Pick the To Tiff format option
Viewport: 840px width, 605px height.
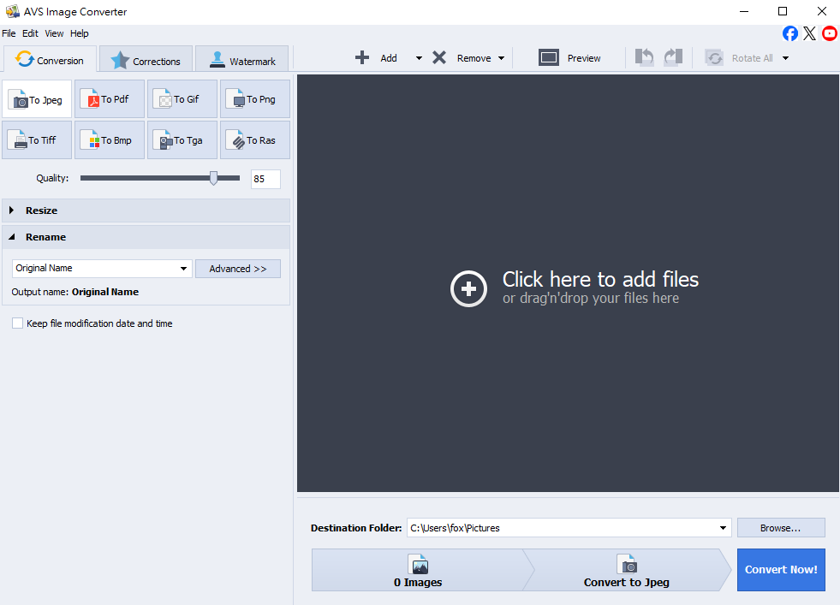(x=37, y=140)
